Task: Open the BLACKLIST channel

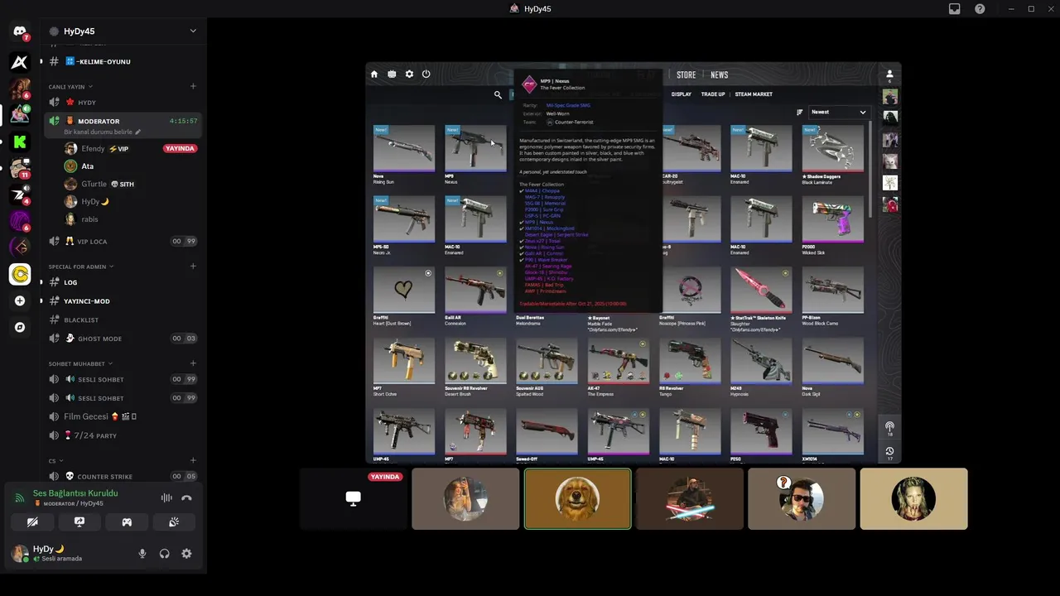Action: pos(124,320)
